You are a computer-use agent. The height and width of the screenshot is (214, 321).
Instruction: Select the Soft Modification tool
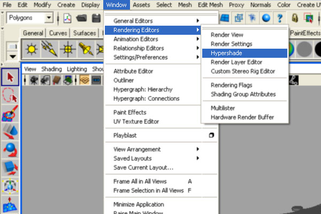(10, 204)
